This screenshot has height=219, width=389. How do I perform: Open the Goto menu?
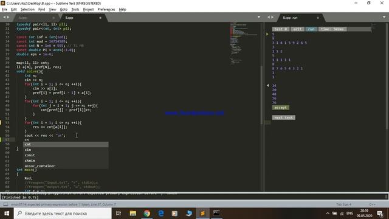pos(63,10)
